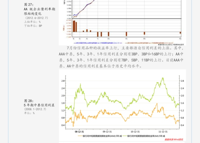
Task: Click the x-axis label '11-12-31'
Action: 163,132
